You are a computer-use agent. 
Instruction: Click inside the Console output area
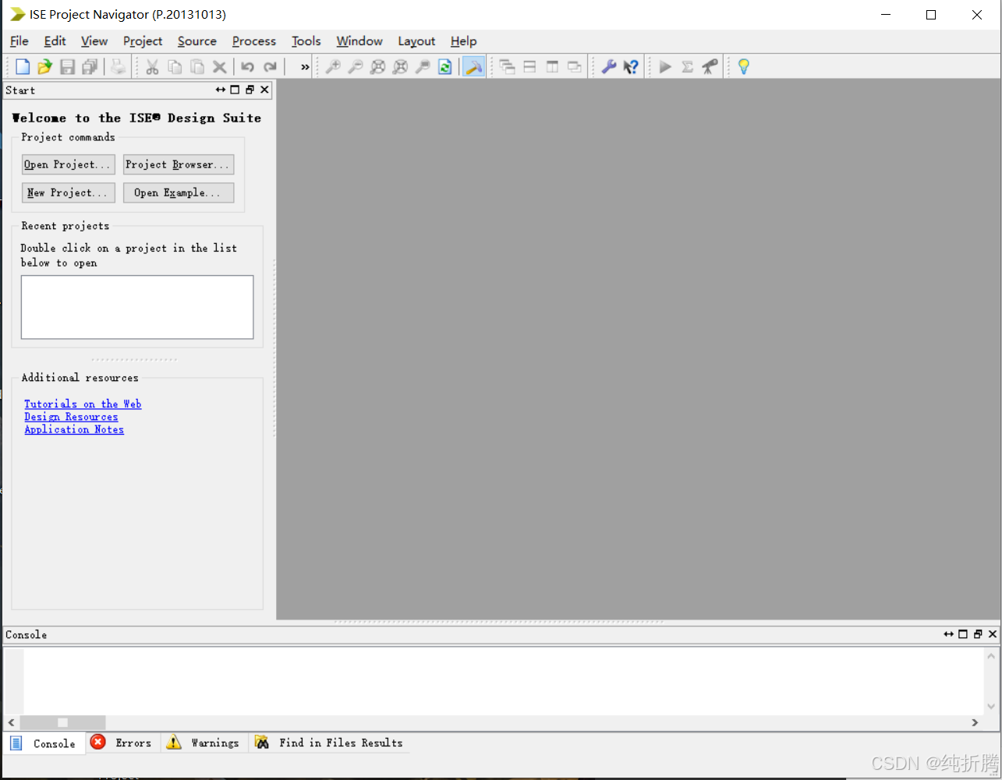tap(503, 681)
